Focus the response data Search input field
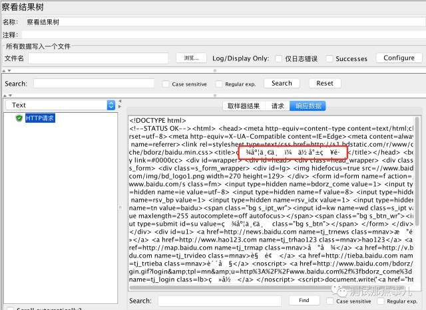Viewport: 426px width, 310px height. [x=220, y=301]
